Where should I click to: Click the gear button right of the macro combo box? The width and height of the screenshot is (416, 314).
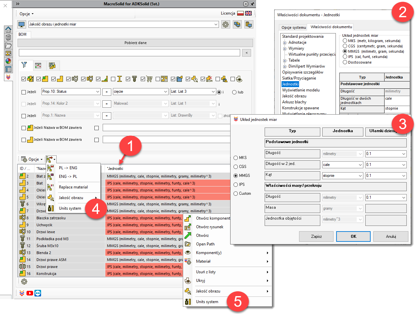click(225, 24)
